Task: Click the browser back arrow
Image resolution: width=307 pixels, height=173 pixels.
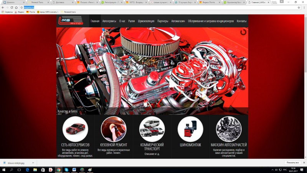Action: point(3,7)
